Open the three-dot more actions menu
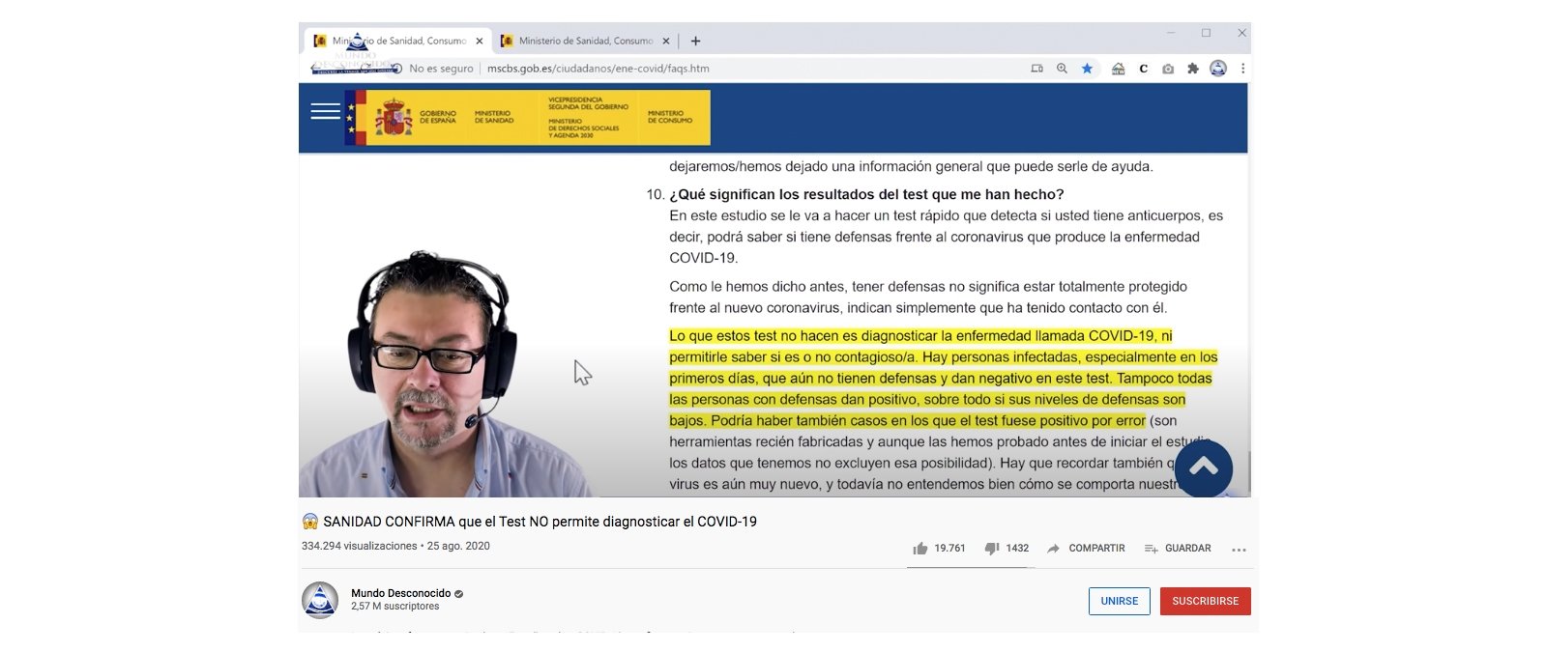Viewport: 1547px width, 652px height. (x=1239, y=550)
